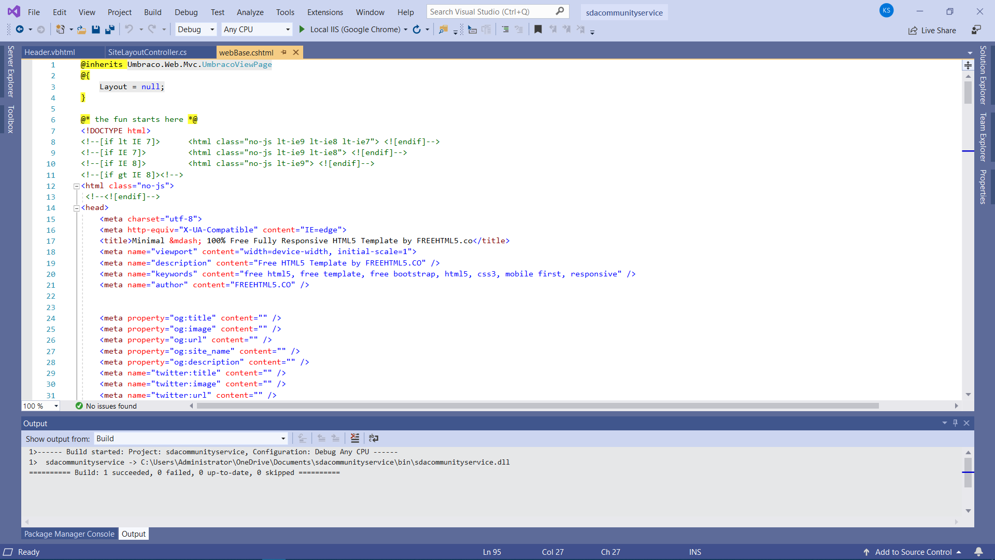Click the sdacommunityservice solution name label
The height and width of the screenshot is (560, 995).
[x=624, y=12]
